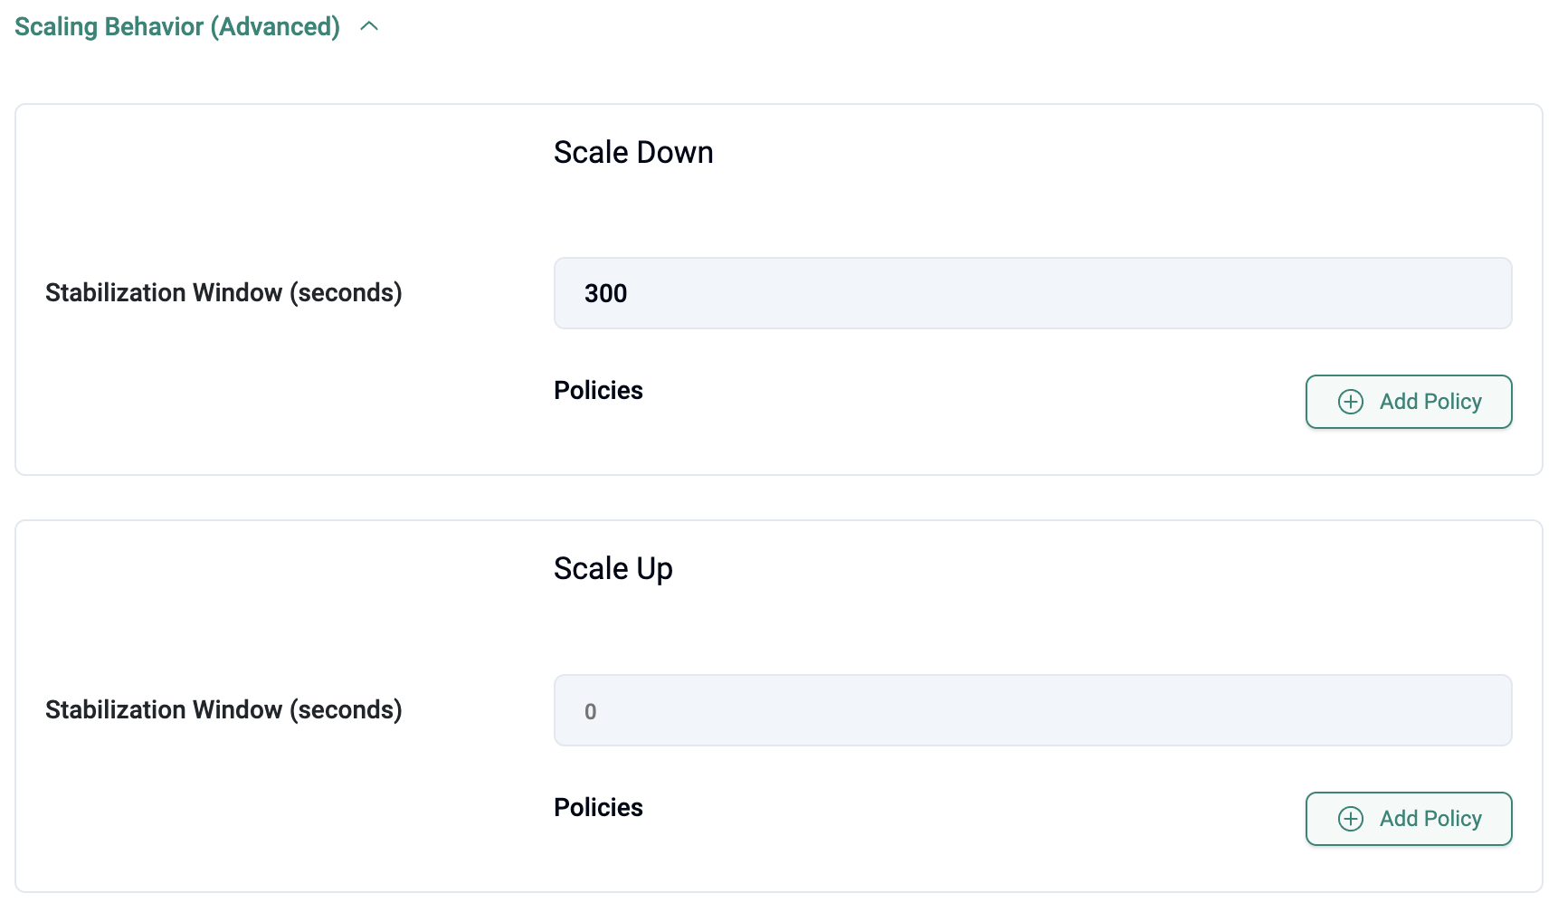Click the 300 value in Scale Down
Image resolution: width=1558 pixels, height=912 pixels.
[x=605, y=294]
